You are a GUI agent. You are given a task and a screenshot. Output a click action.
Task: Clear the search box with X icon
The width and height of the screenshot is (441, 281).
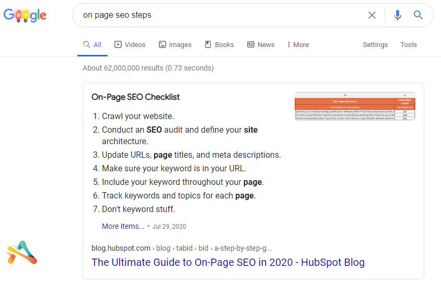[372, 15]
